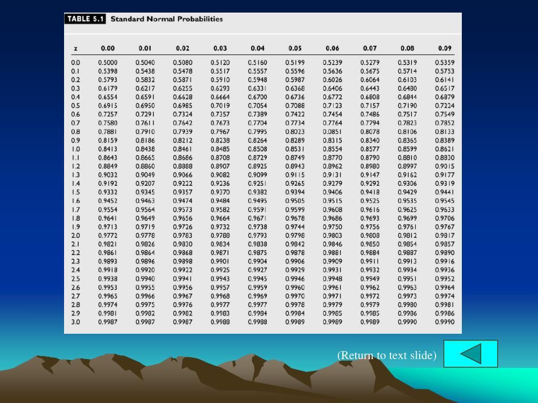Click the 0.03 column header

220,48
